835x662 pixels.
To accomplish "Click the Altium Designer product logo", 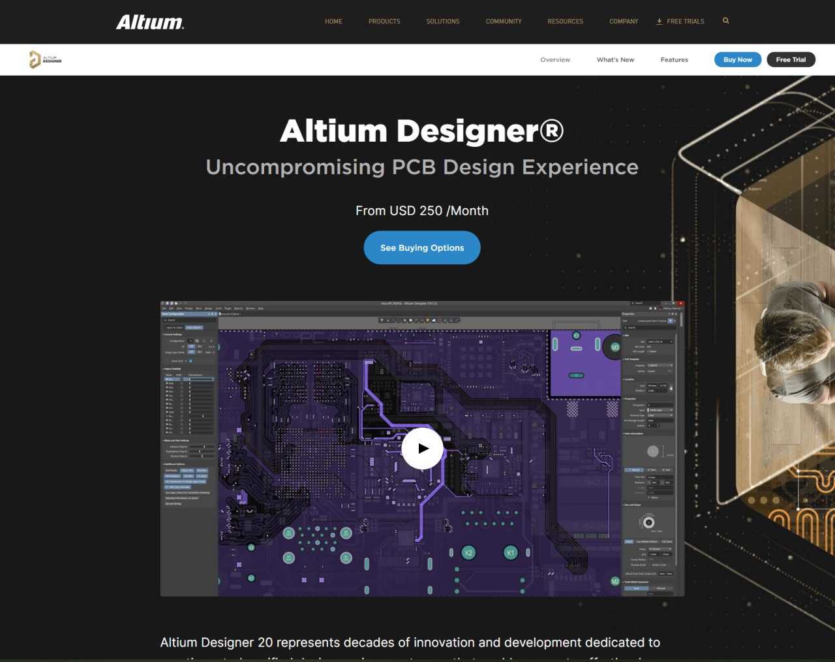I will (x=46, y=59).
